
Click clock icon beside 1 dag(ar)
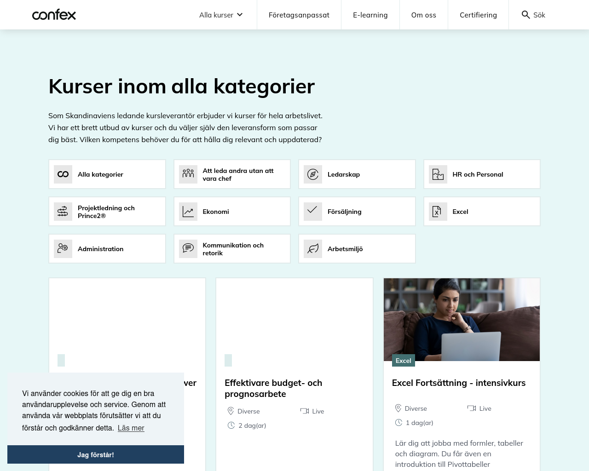click(x=398, y=423)
